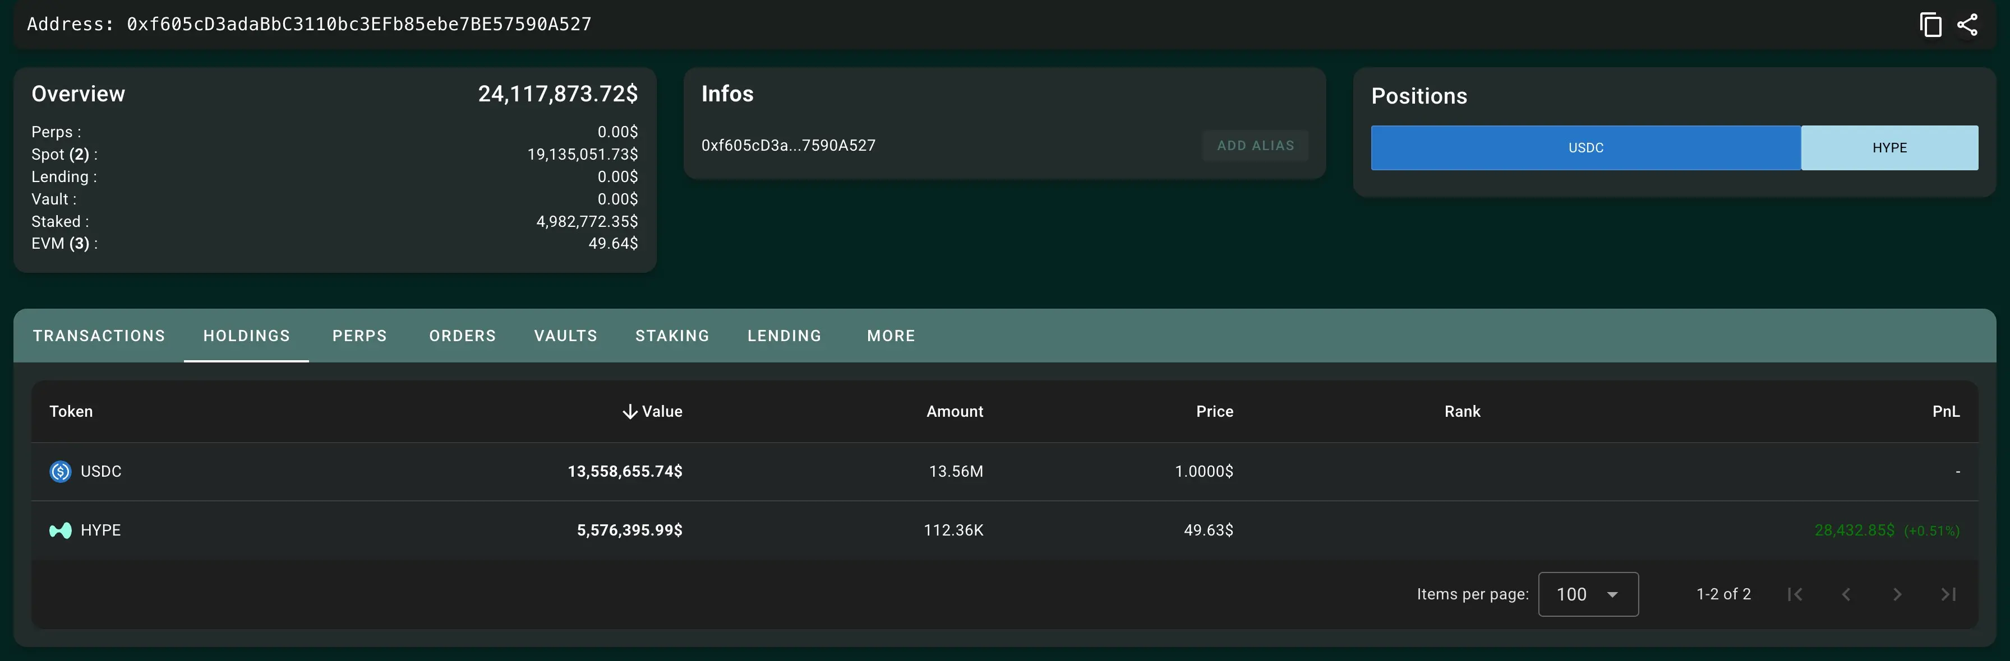Show the Lending tab

(x=785, y=336)
